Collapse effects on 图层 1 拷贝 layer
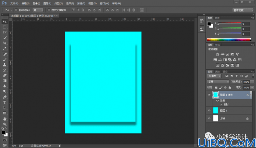This screenshot has height=148, width=256. click(251, 95)
